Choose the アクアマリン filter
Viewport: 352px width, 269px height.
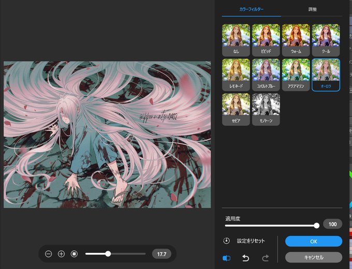pyautogui.click(x=296, y=74)
